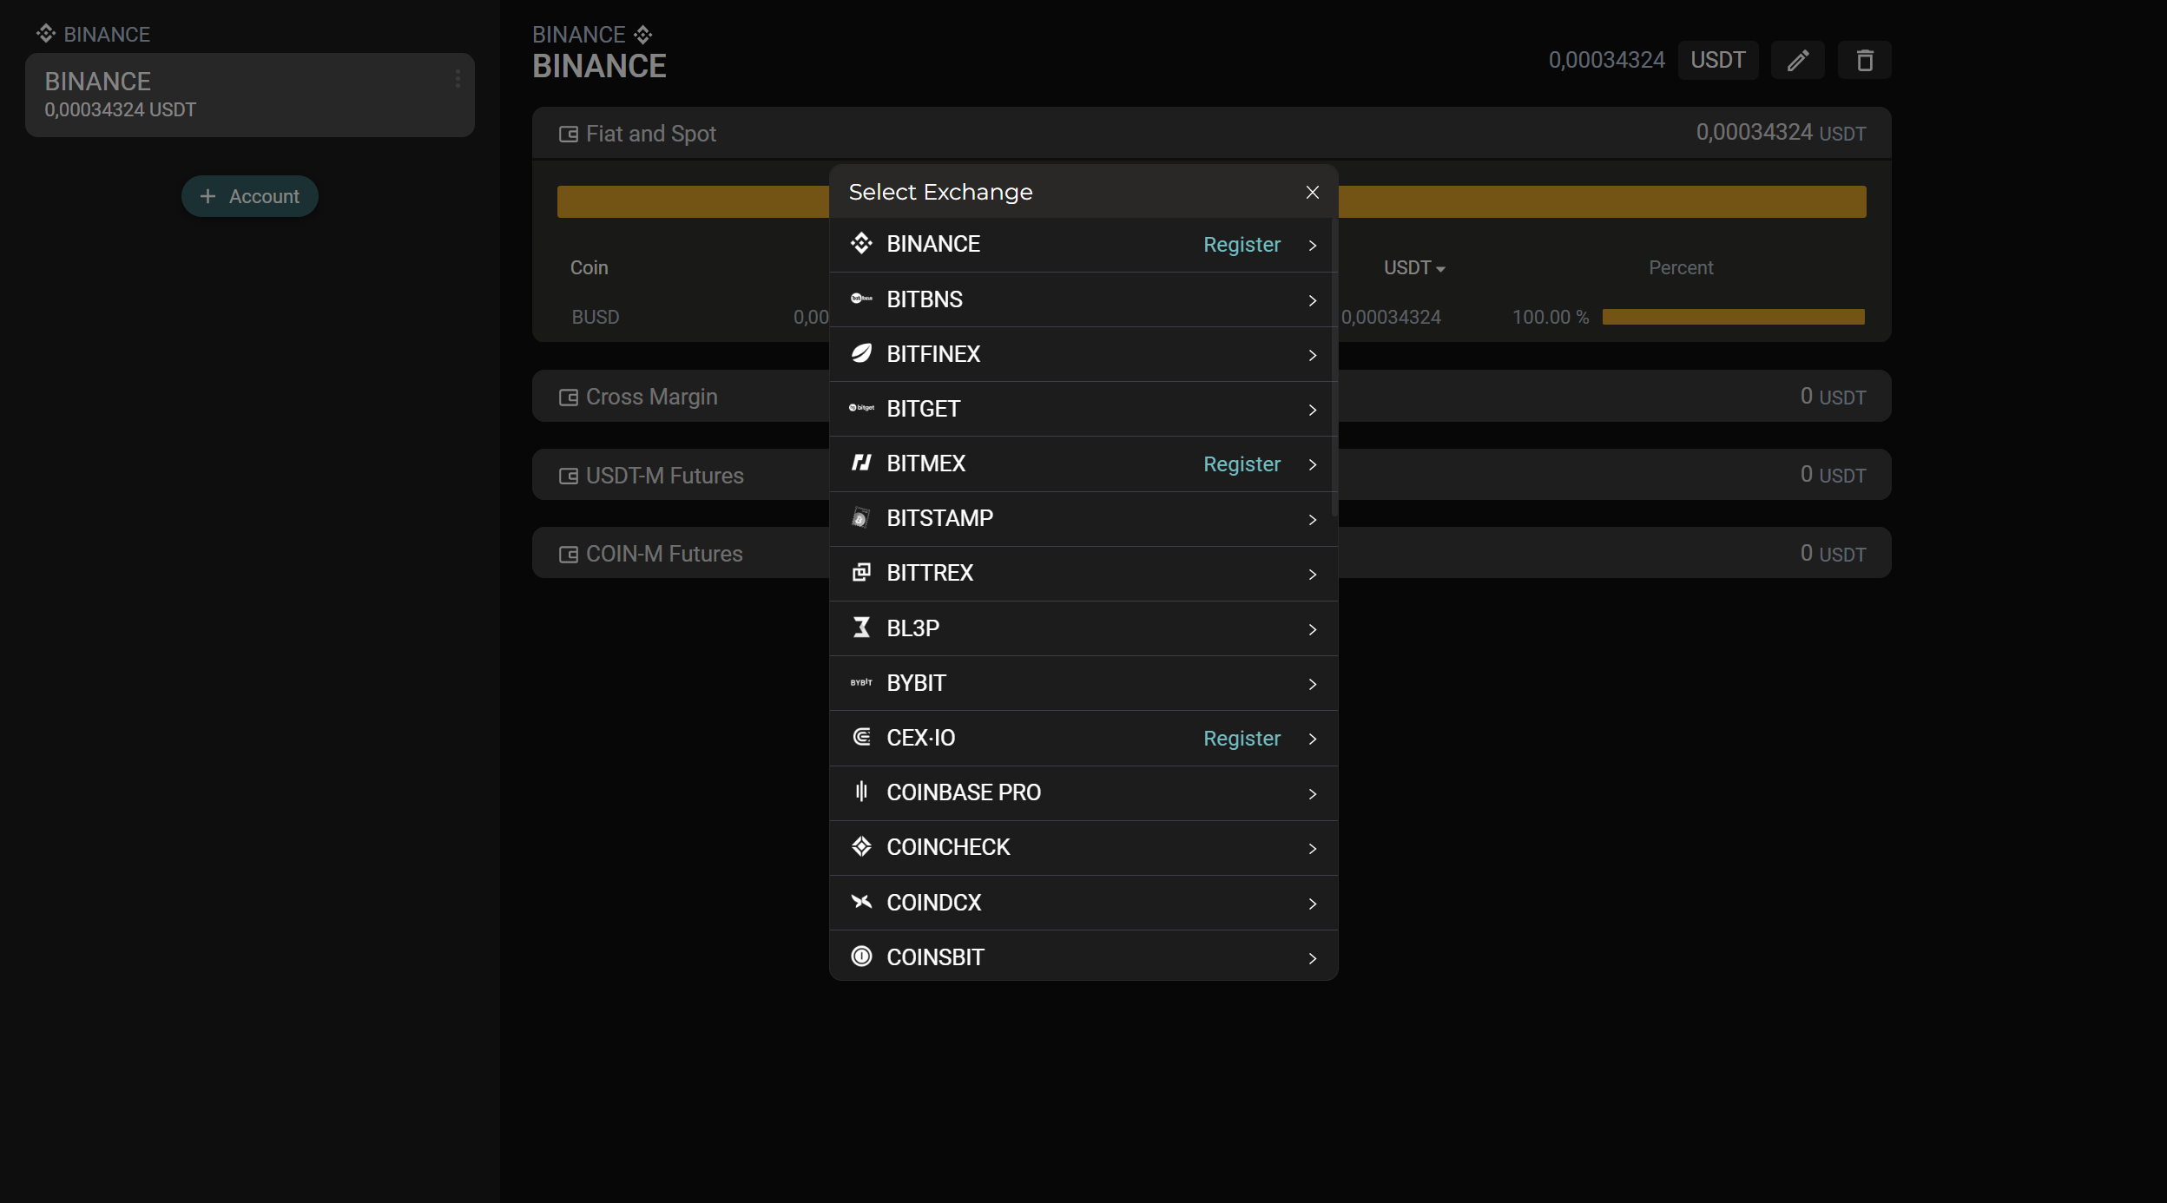Click the Fiat and Spot section header
Screen dimensions: 2167x1203
click(1211, 133)
